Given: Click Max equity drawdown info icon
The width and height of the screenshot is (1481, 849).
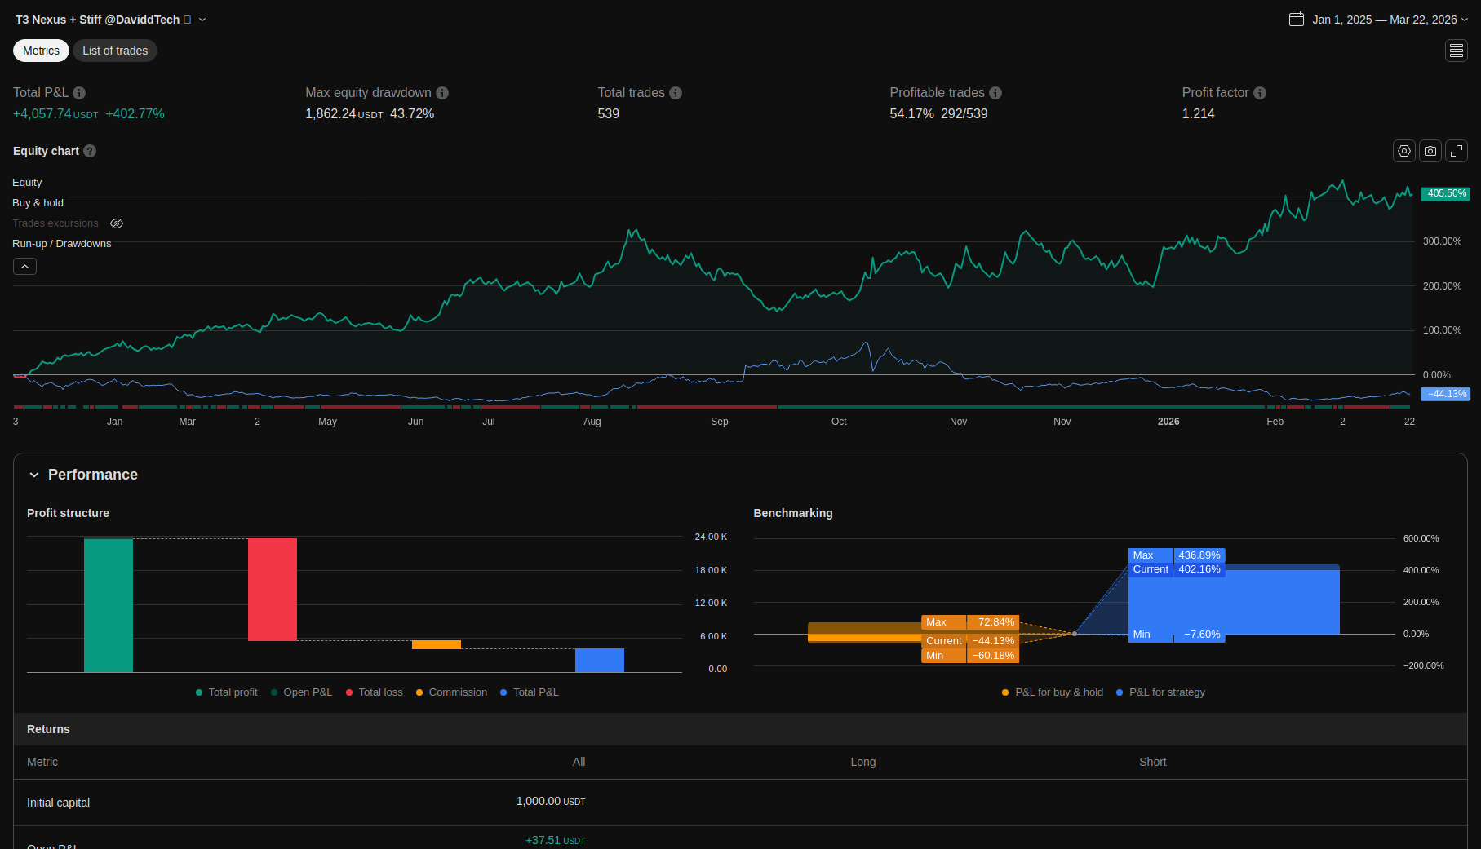Looking at the screenshot, I should [x=442, y=93].
